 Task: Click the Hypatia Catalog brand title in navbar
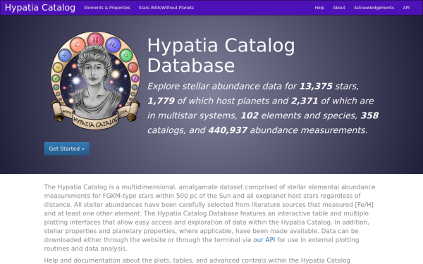40,8
